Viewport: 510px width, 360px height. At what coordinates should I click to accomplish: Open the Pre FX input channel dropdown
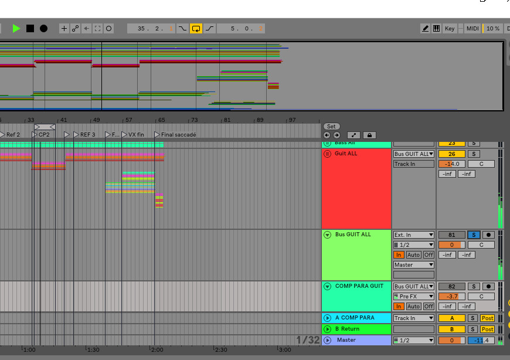[414, 296]
